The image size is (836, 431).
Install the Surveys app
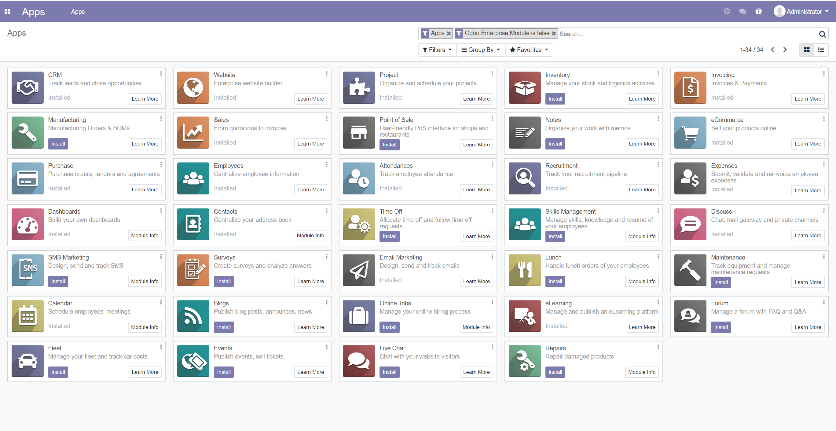(x=224, y=282)
